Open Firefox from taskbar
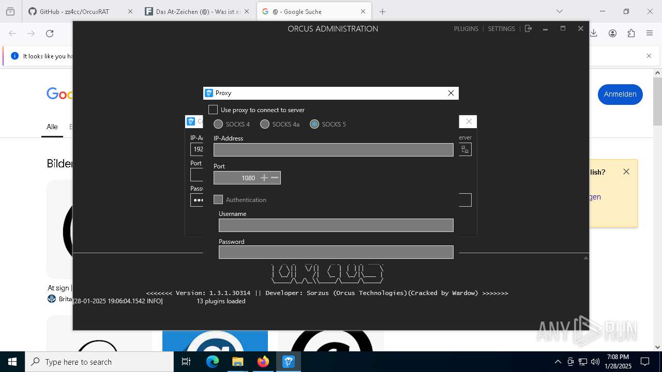 263,362
